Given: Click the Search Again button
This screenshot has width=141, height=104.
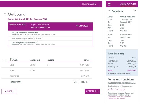Looking at the screenshot, I should click(89, 4).
